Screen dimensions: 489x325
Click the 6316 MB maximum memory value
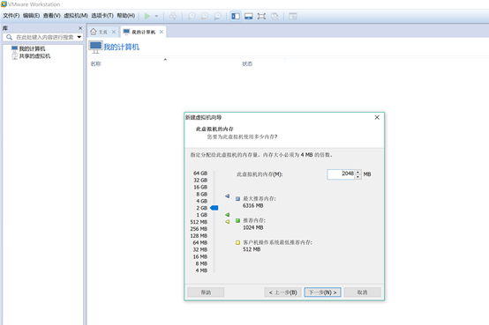(253, 206)
